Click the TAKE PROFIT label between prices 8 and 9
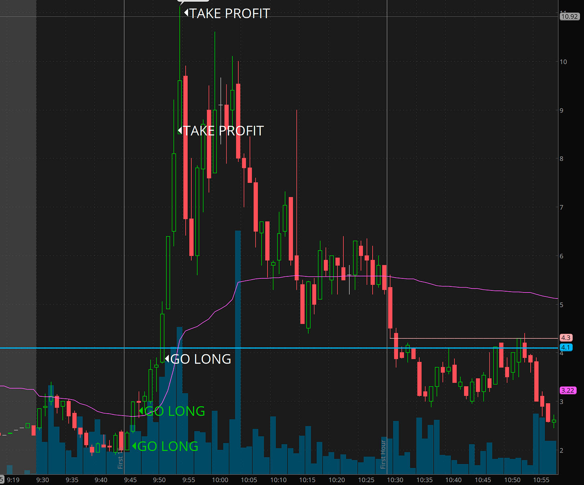Screen dimensions: 584x485 click(221, 131)
